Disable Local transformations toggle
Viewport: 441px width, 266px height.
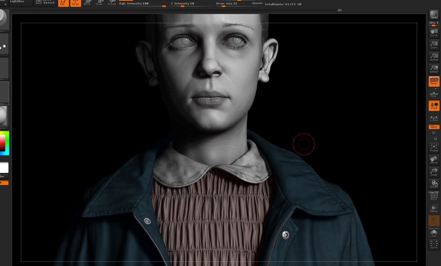434,105
